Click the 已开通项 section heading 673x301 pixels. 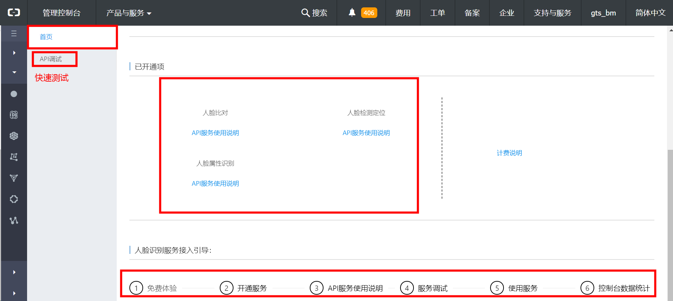pyautogui.click(x=149, y=67)
